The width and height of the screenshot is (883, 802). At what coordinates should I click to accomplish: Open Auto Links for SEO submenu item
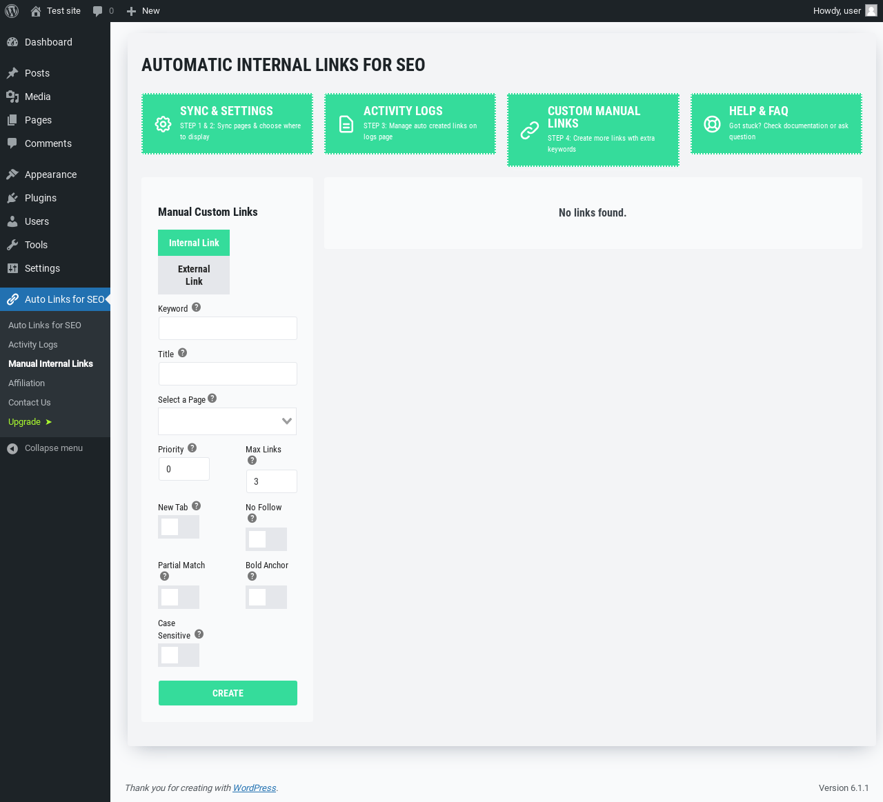45,325
